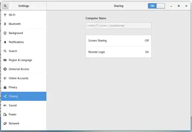This screenshot has height=132, width=192.
Task: Click the Network computers icon
Action: (5, 123)
